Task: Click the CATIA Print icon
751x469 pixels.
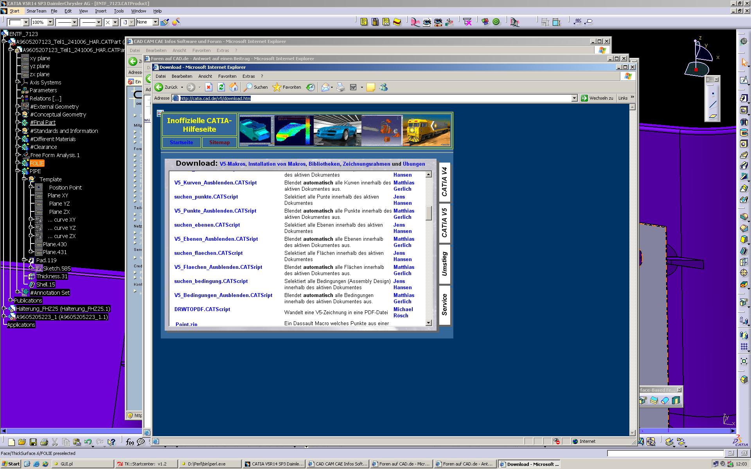Action: click(44, 442)
